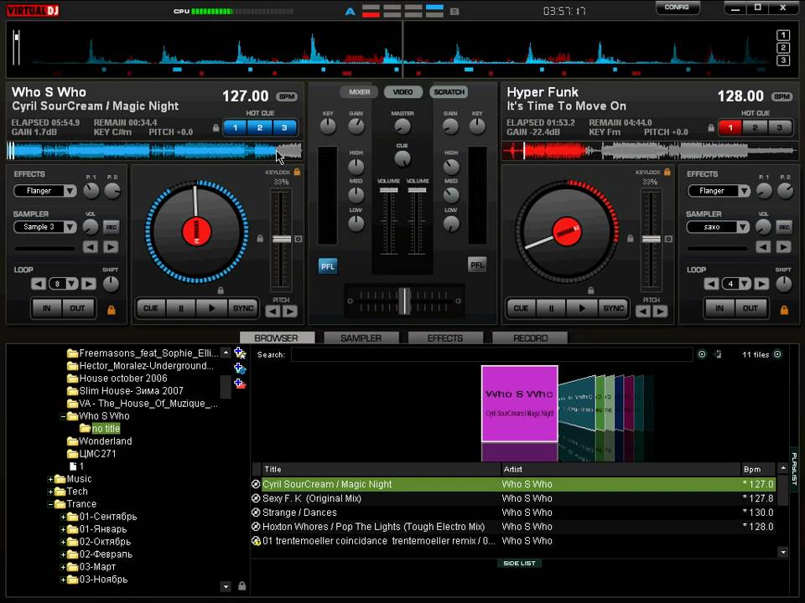Trigger left deck hot cue 2
The width and height of the screenshot is (805, 603).
coord(260,127)
